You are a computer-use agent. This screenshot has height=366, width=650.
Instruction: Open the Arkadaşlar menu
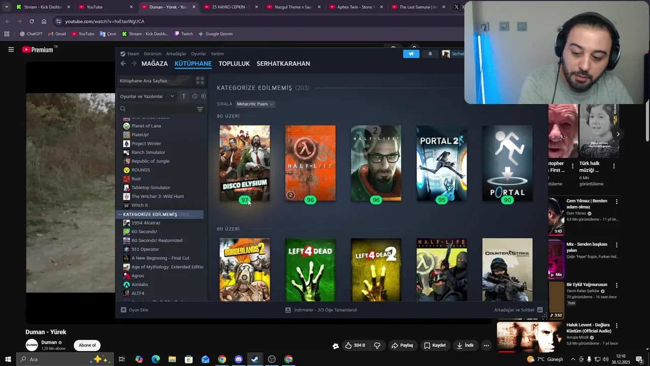click(176, 54)
